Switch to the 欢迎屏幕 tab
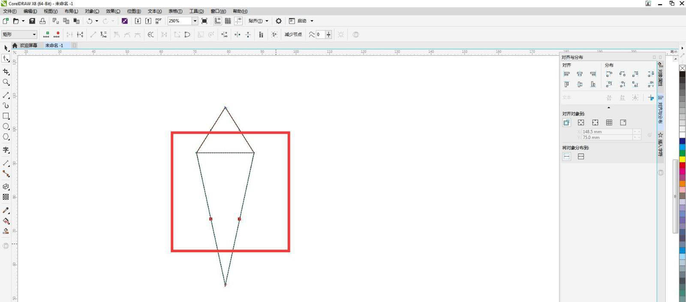This screenshot has width=686, height=302. [28, 45]
